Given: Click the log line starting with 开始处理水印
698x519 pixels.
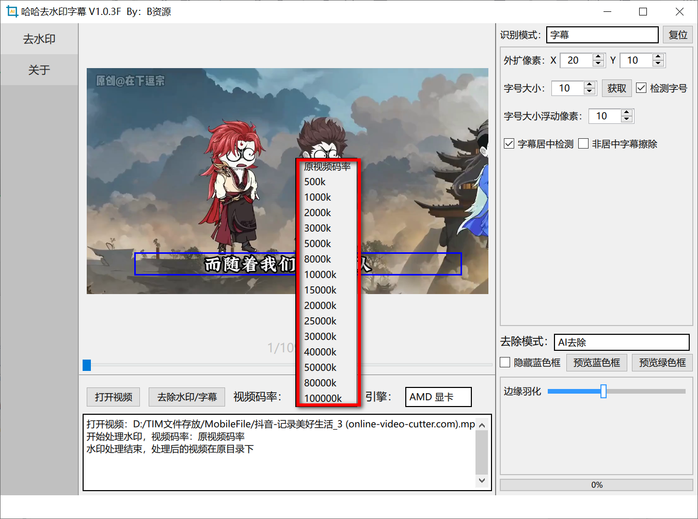Looking at the screenshot, I should (166, 436).
